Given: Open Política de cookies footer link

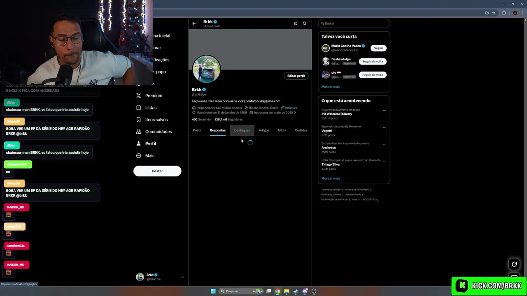Looking at the screenshot, I should (x=331, y=194).
